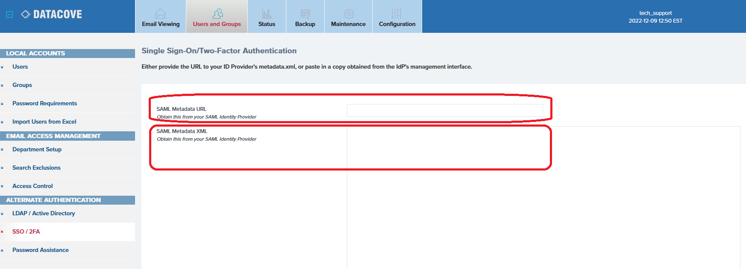Open Password Assistance page
The image size is (746, 269).
(x=40, y=250)
